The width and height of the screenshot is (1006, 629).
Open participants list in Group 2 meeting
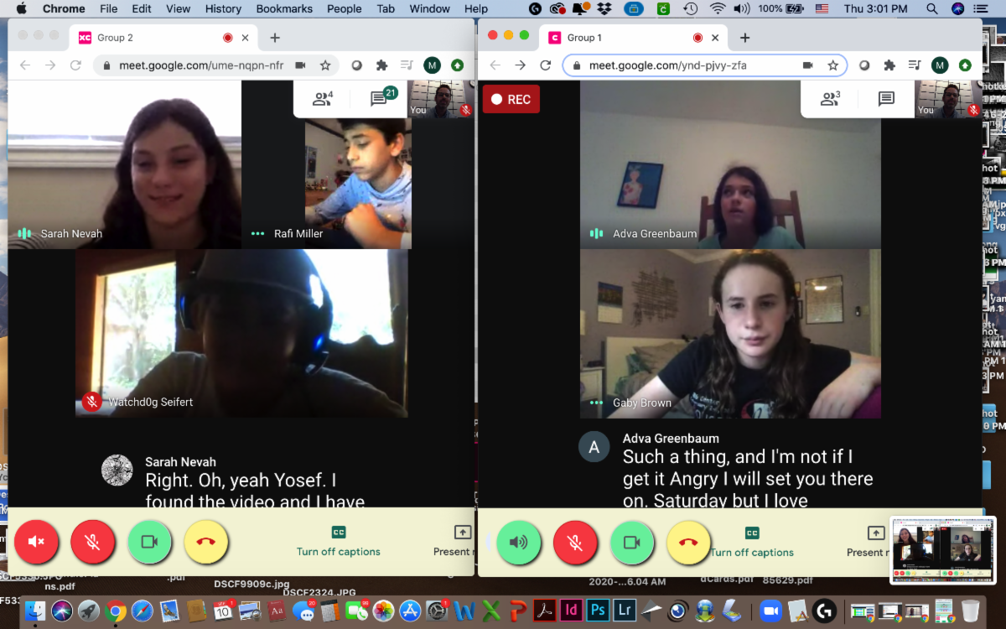[x=323, y=99]
